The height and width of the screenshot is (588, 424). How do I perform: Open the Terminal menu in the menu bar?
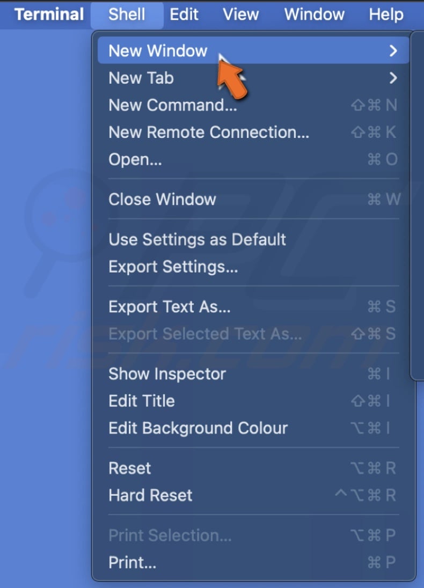coord(49,14)
